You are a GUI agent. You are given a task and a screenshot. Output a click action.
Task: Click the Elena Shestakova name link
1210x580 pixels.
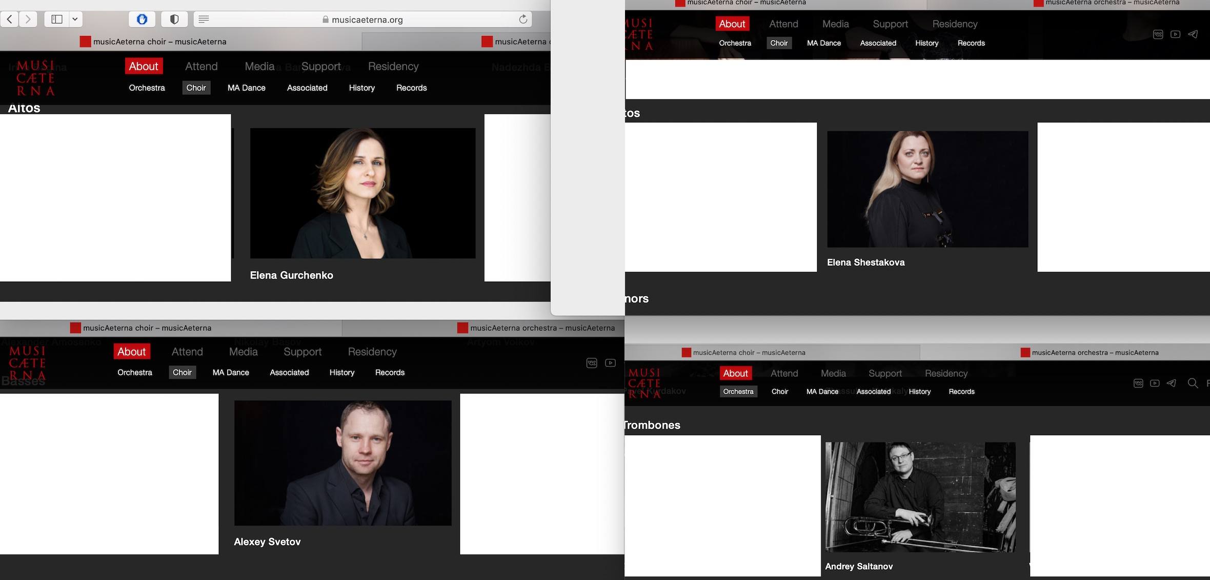tap(865, 262)
